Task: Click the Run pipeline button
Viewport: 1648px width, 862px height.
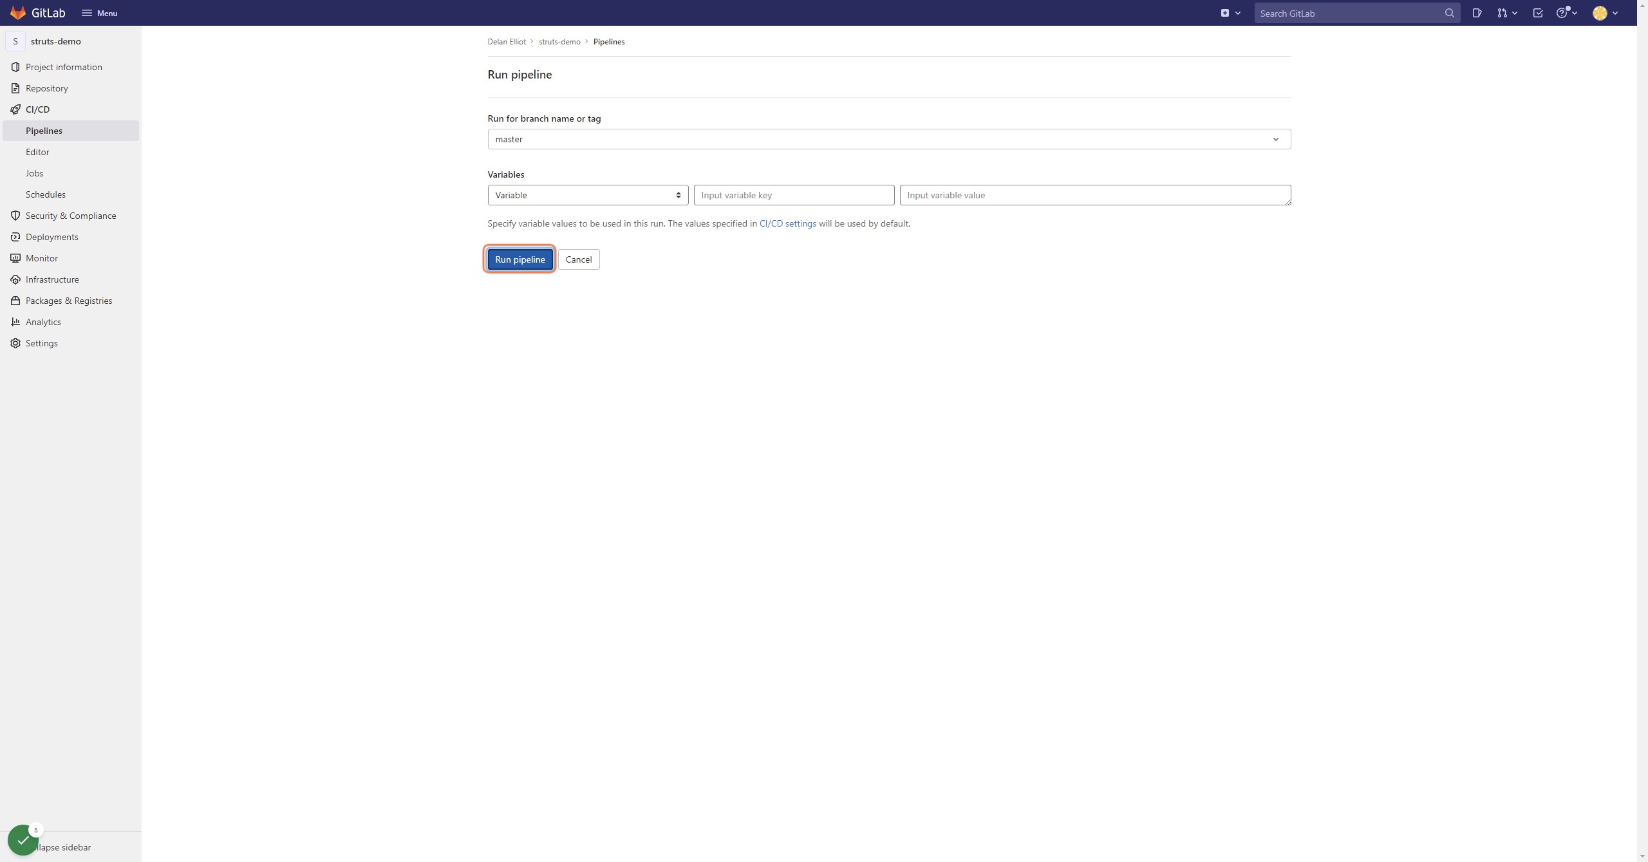Action: tap(520, 259)
